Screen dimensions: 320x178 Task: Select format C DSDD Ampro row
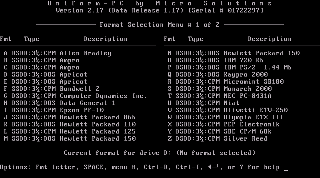[42, 68]
